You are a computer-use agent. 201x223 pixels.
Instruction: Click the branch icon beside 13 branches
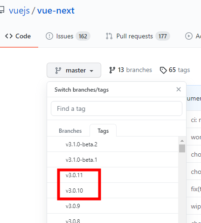[112, 70]
